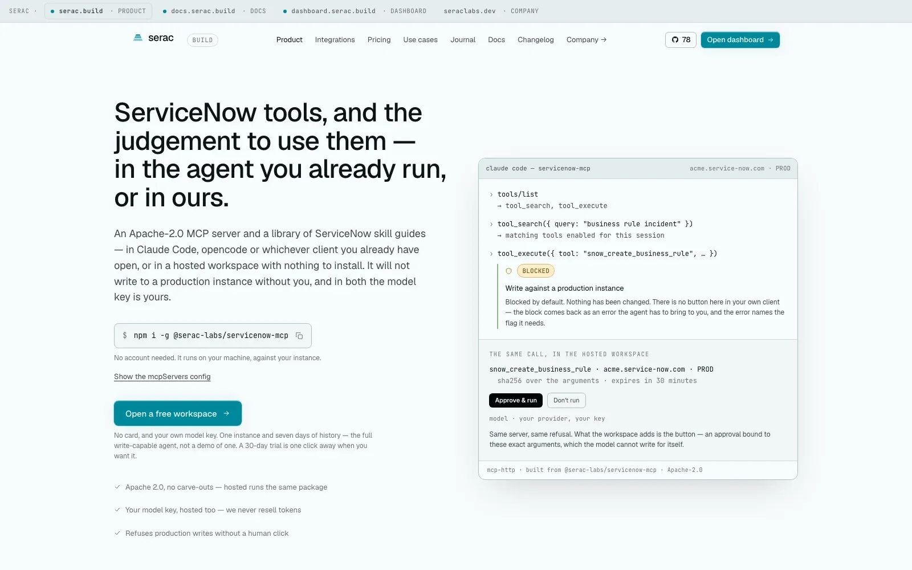The image size is (912, 570).
Task: Go to the Pricing page
Action: click(379, 40)
